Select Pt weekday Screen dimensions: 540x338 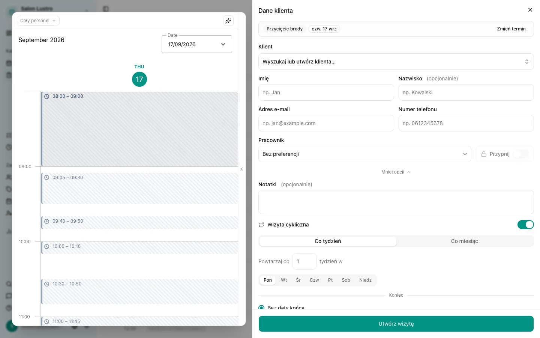coord(330,280)
